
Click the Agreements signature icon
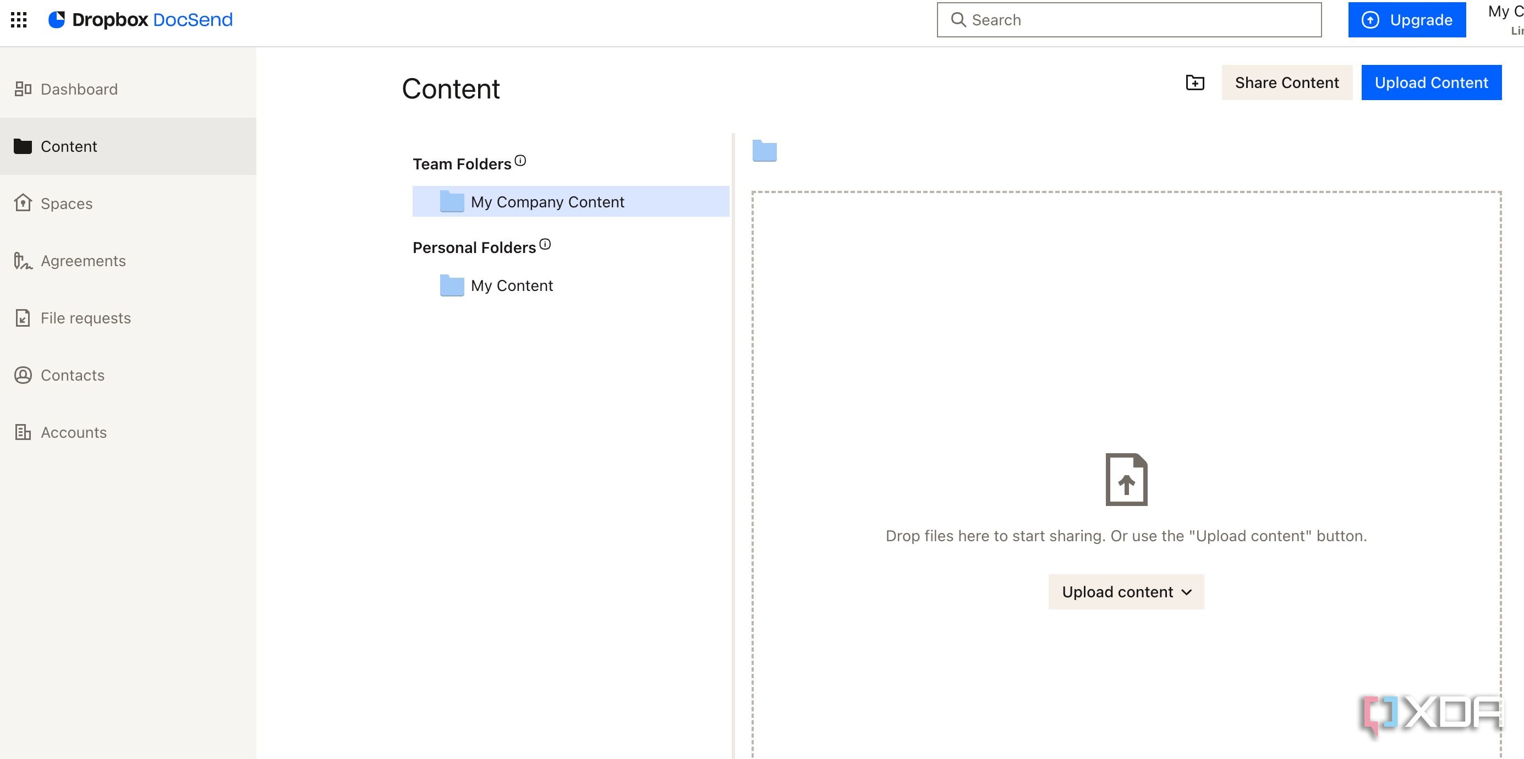point(23,260)
